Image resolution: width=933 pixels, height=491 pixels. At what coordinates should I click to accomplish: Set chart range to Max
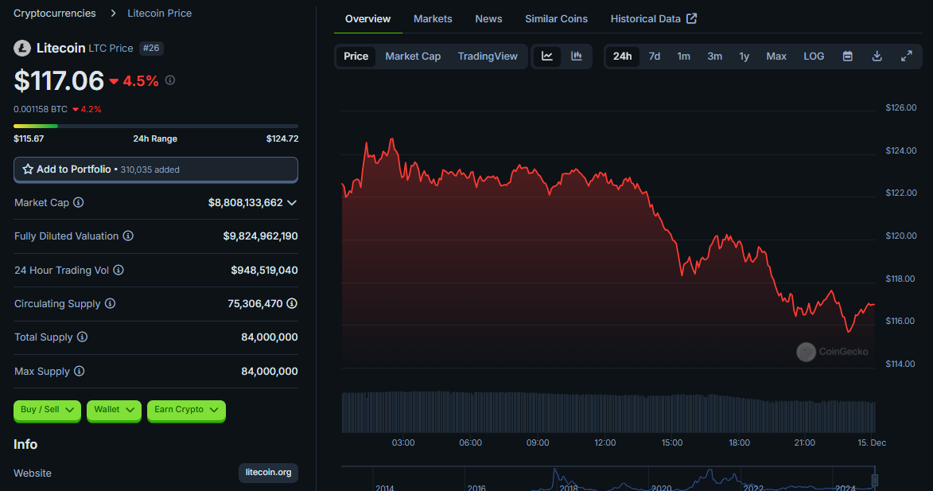coord(776,56)
